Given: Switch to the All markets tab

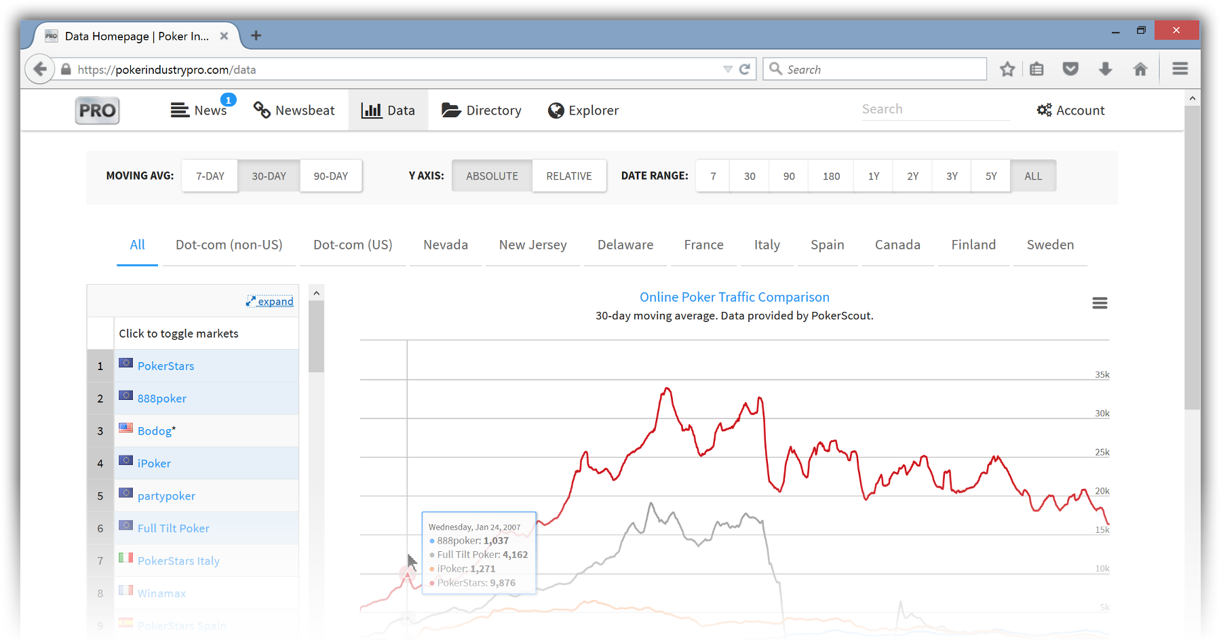Looking at the screenshot, I should [x=137, y=245].
